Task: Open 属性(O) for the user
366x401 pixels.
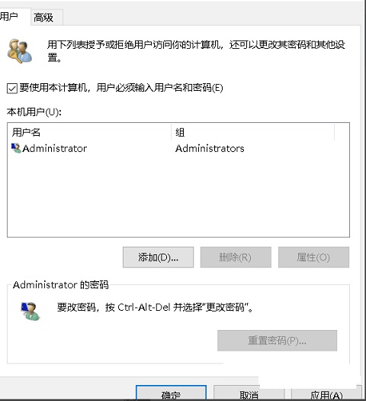Action: click(313, 257)
